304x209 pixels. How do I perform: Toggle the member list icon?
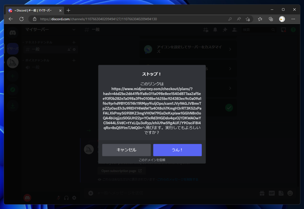pos(235,29)
